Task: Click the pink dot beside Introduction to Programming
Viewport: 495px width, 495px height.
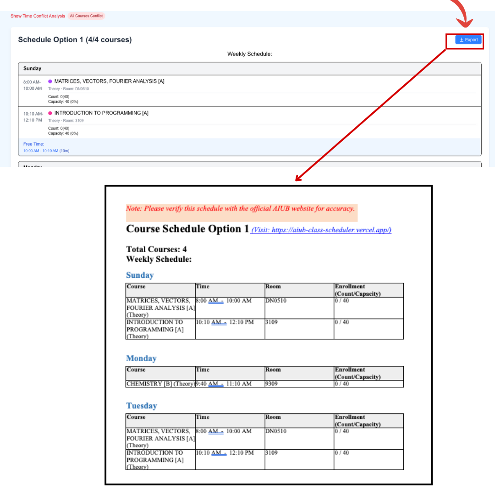Action: pos(50,113)
